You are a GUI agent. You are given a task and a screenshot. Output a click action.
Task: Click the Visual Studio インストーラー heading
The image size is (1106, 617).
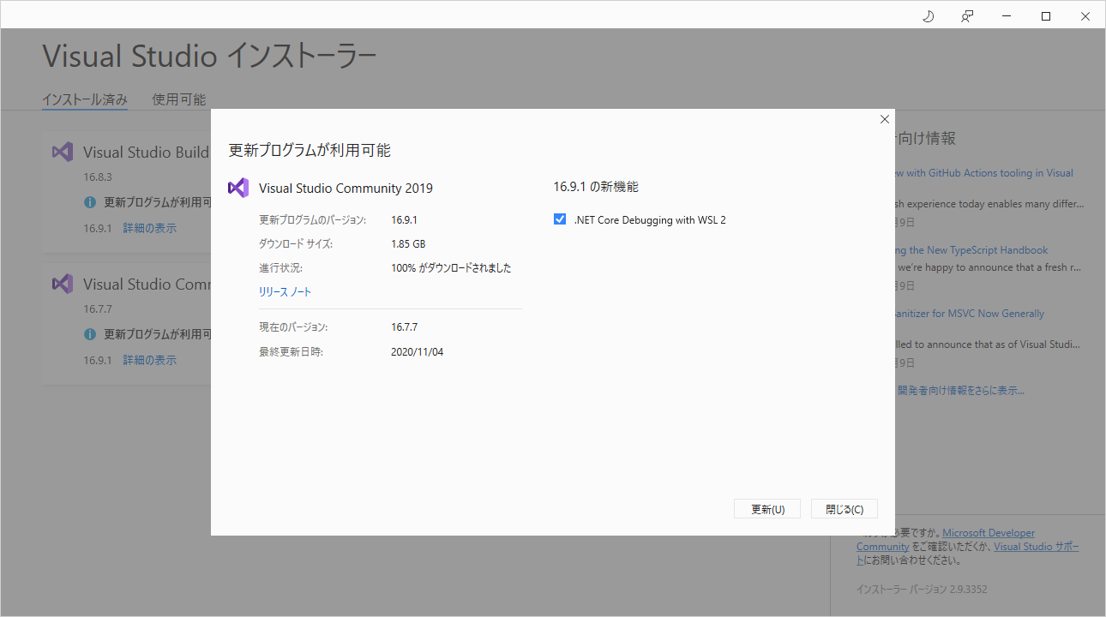[x=209, y=57]
